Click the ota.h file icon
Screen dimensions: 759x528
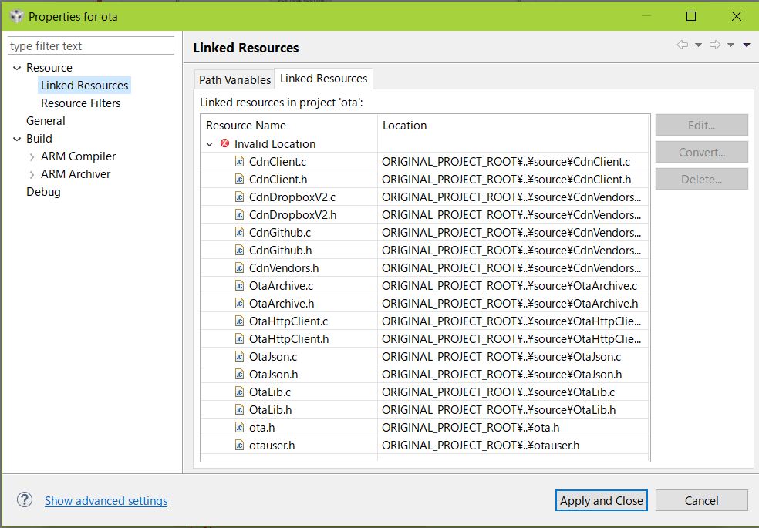[240, 428]
